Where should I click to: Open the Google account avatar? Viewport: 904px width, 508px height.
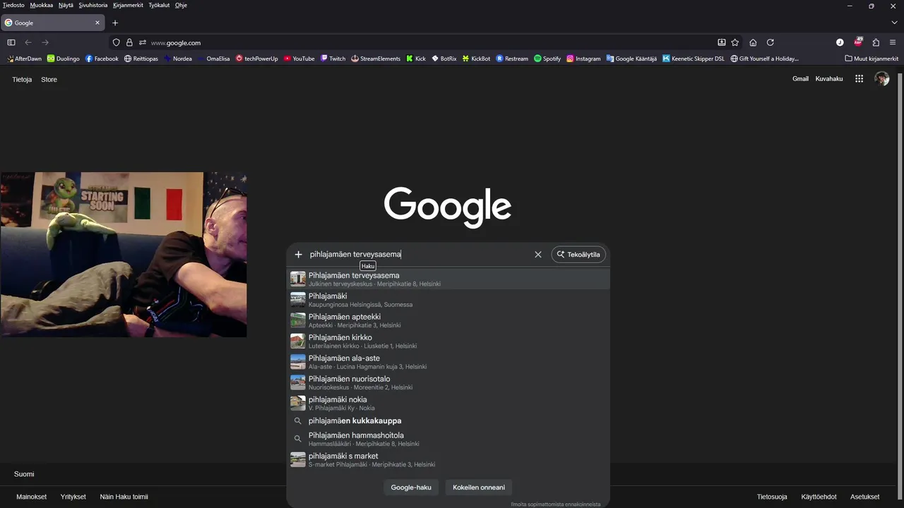tap(881, 79)
